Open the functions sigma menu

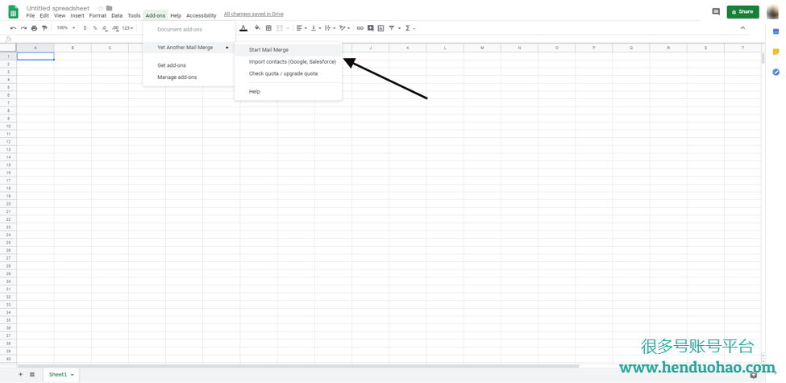click(408, 28)
